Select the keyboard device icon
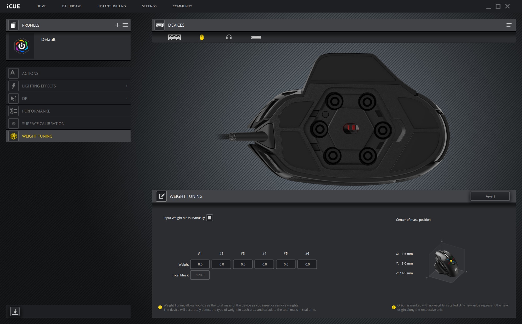This screenshot has width=522, height=324. tap(174, 37)
